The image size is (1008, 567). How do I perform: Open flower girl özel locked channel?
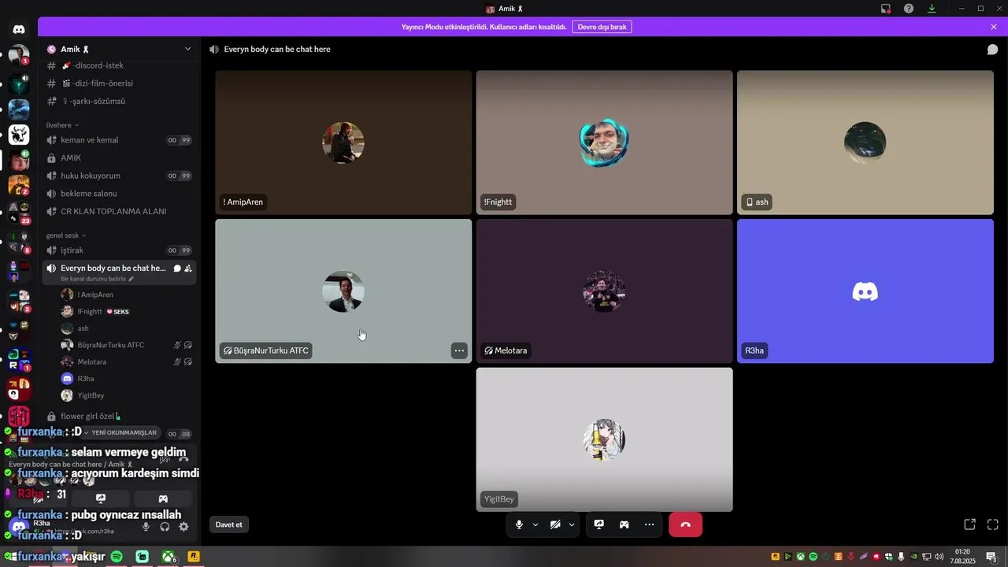click(x=120, y=416)
